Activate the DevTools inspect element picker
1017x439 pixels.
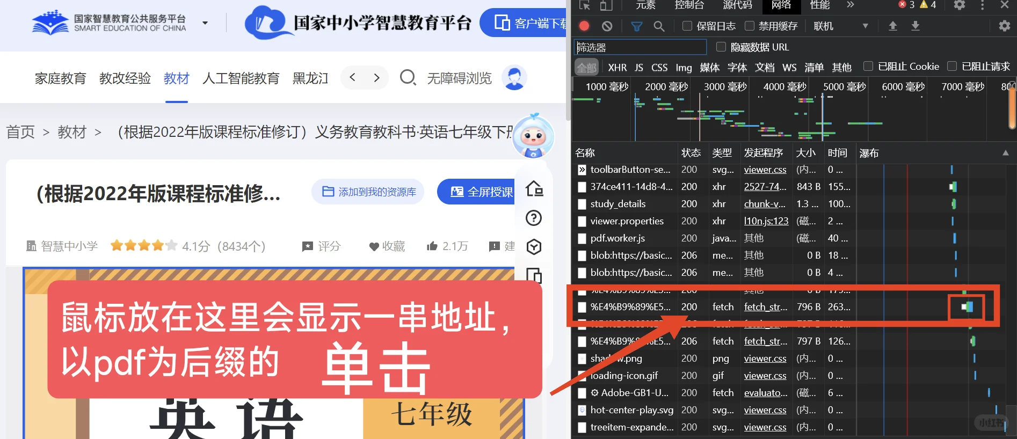pos(585,5)
